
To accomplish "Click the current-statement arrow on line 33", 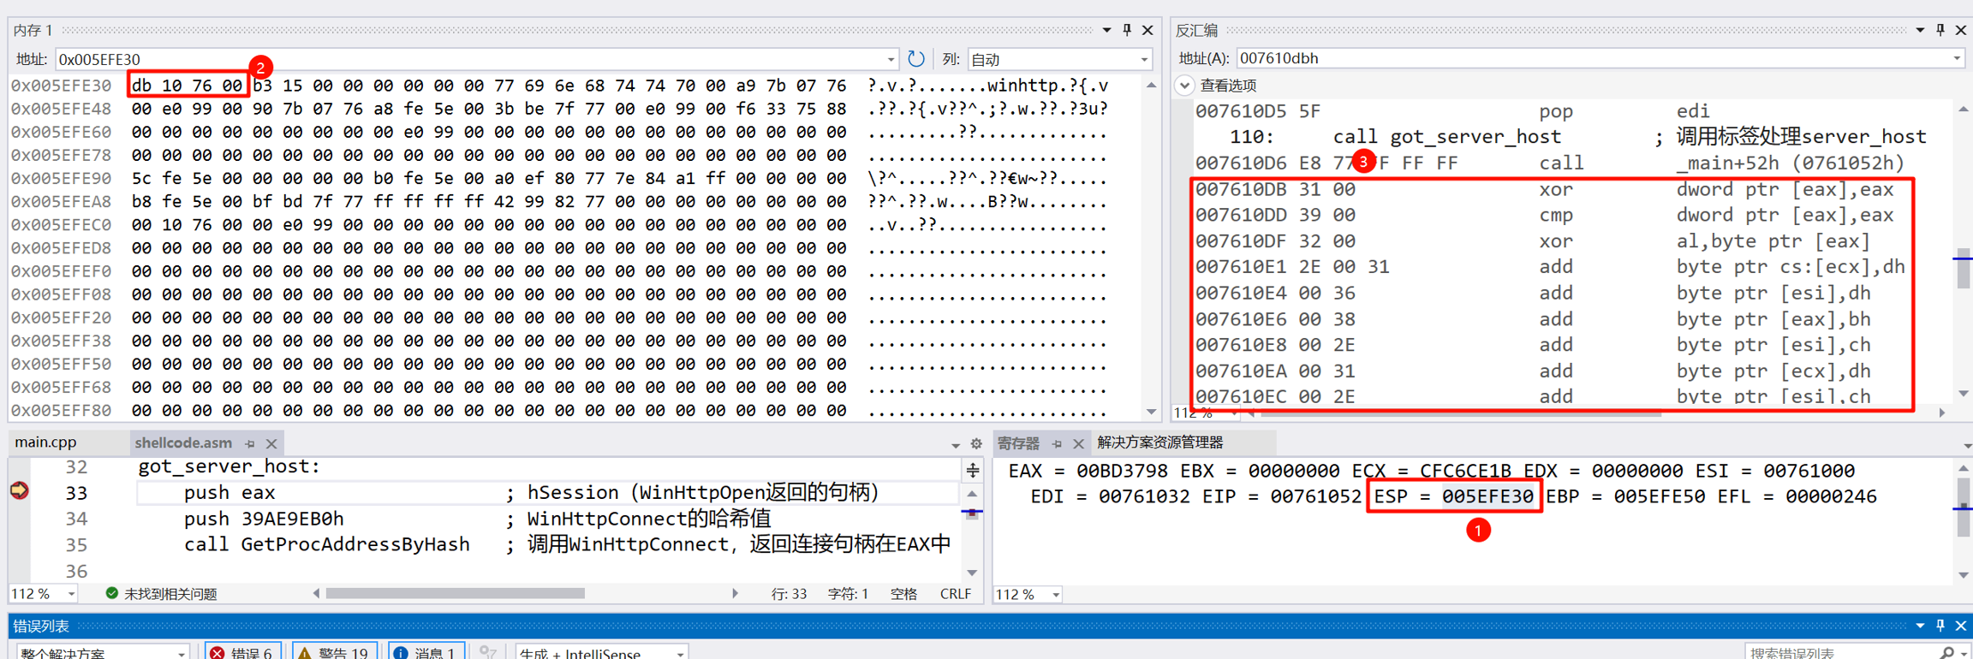I will (19, 491).
